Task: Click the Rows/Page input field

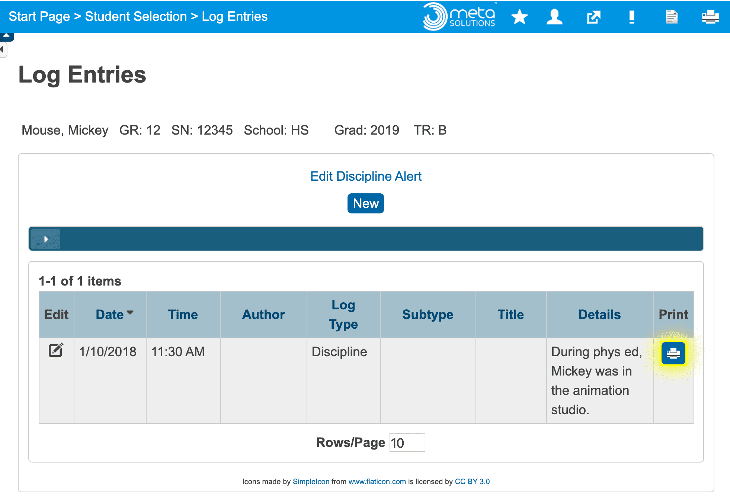Action: point(407,442)
